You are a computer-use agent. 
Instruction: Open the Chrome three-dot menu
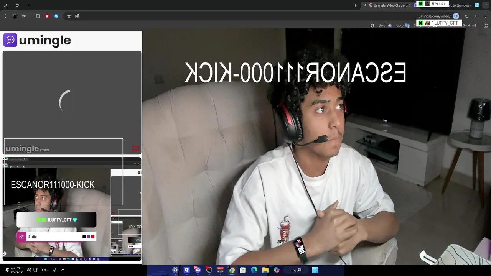(5, 16)
